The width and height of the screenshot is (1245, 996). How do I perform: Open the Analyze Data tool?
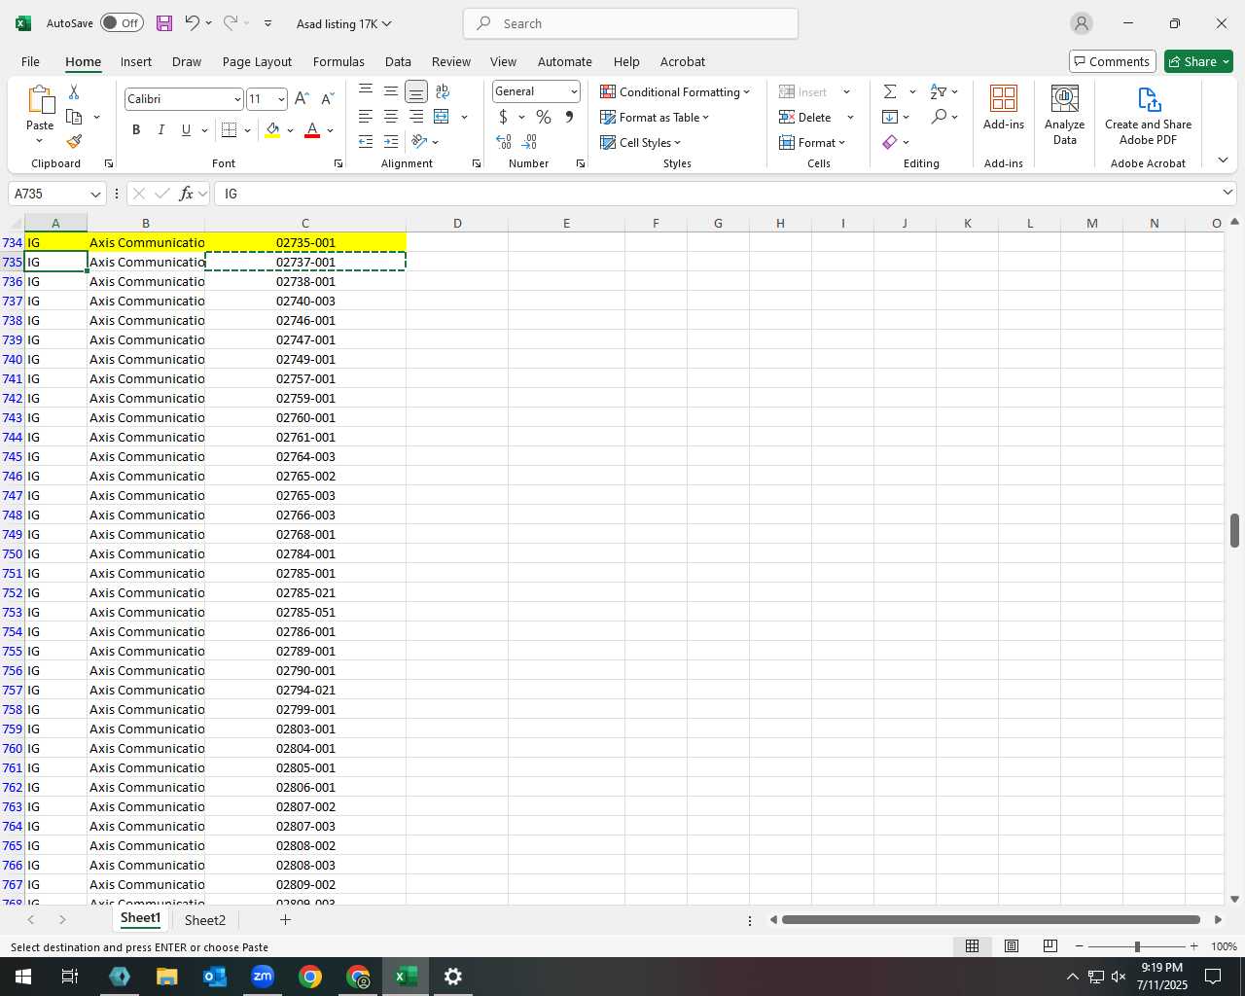pyautogui.click(x=1065, y=115)
